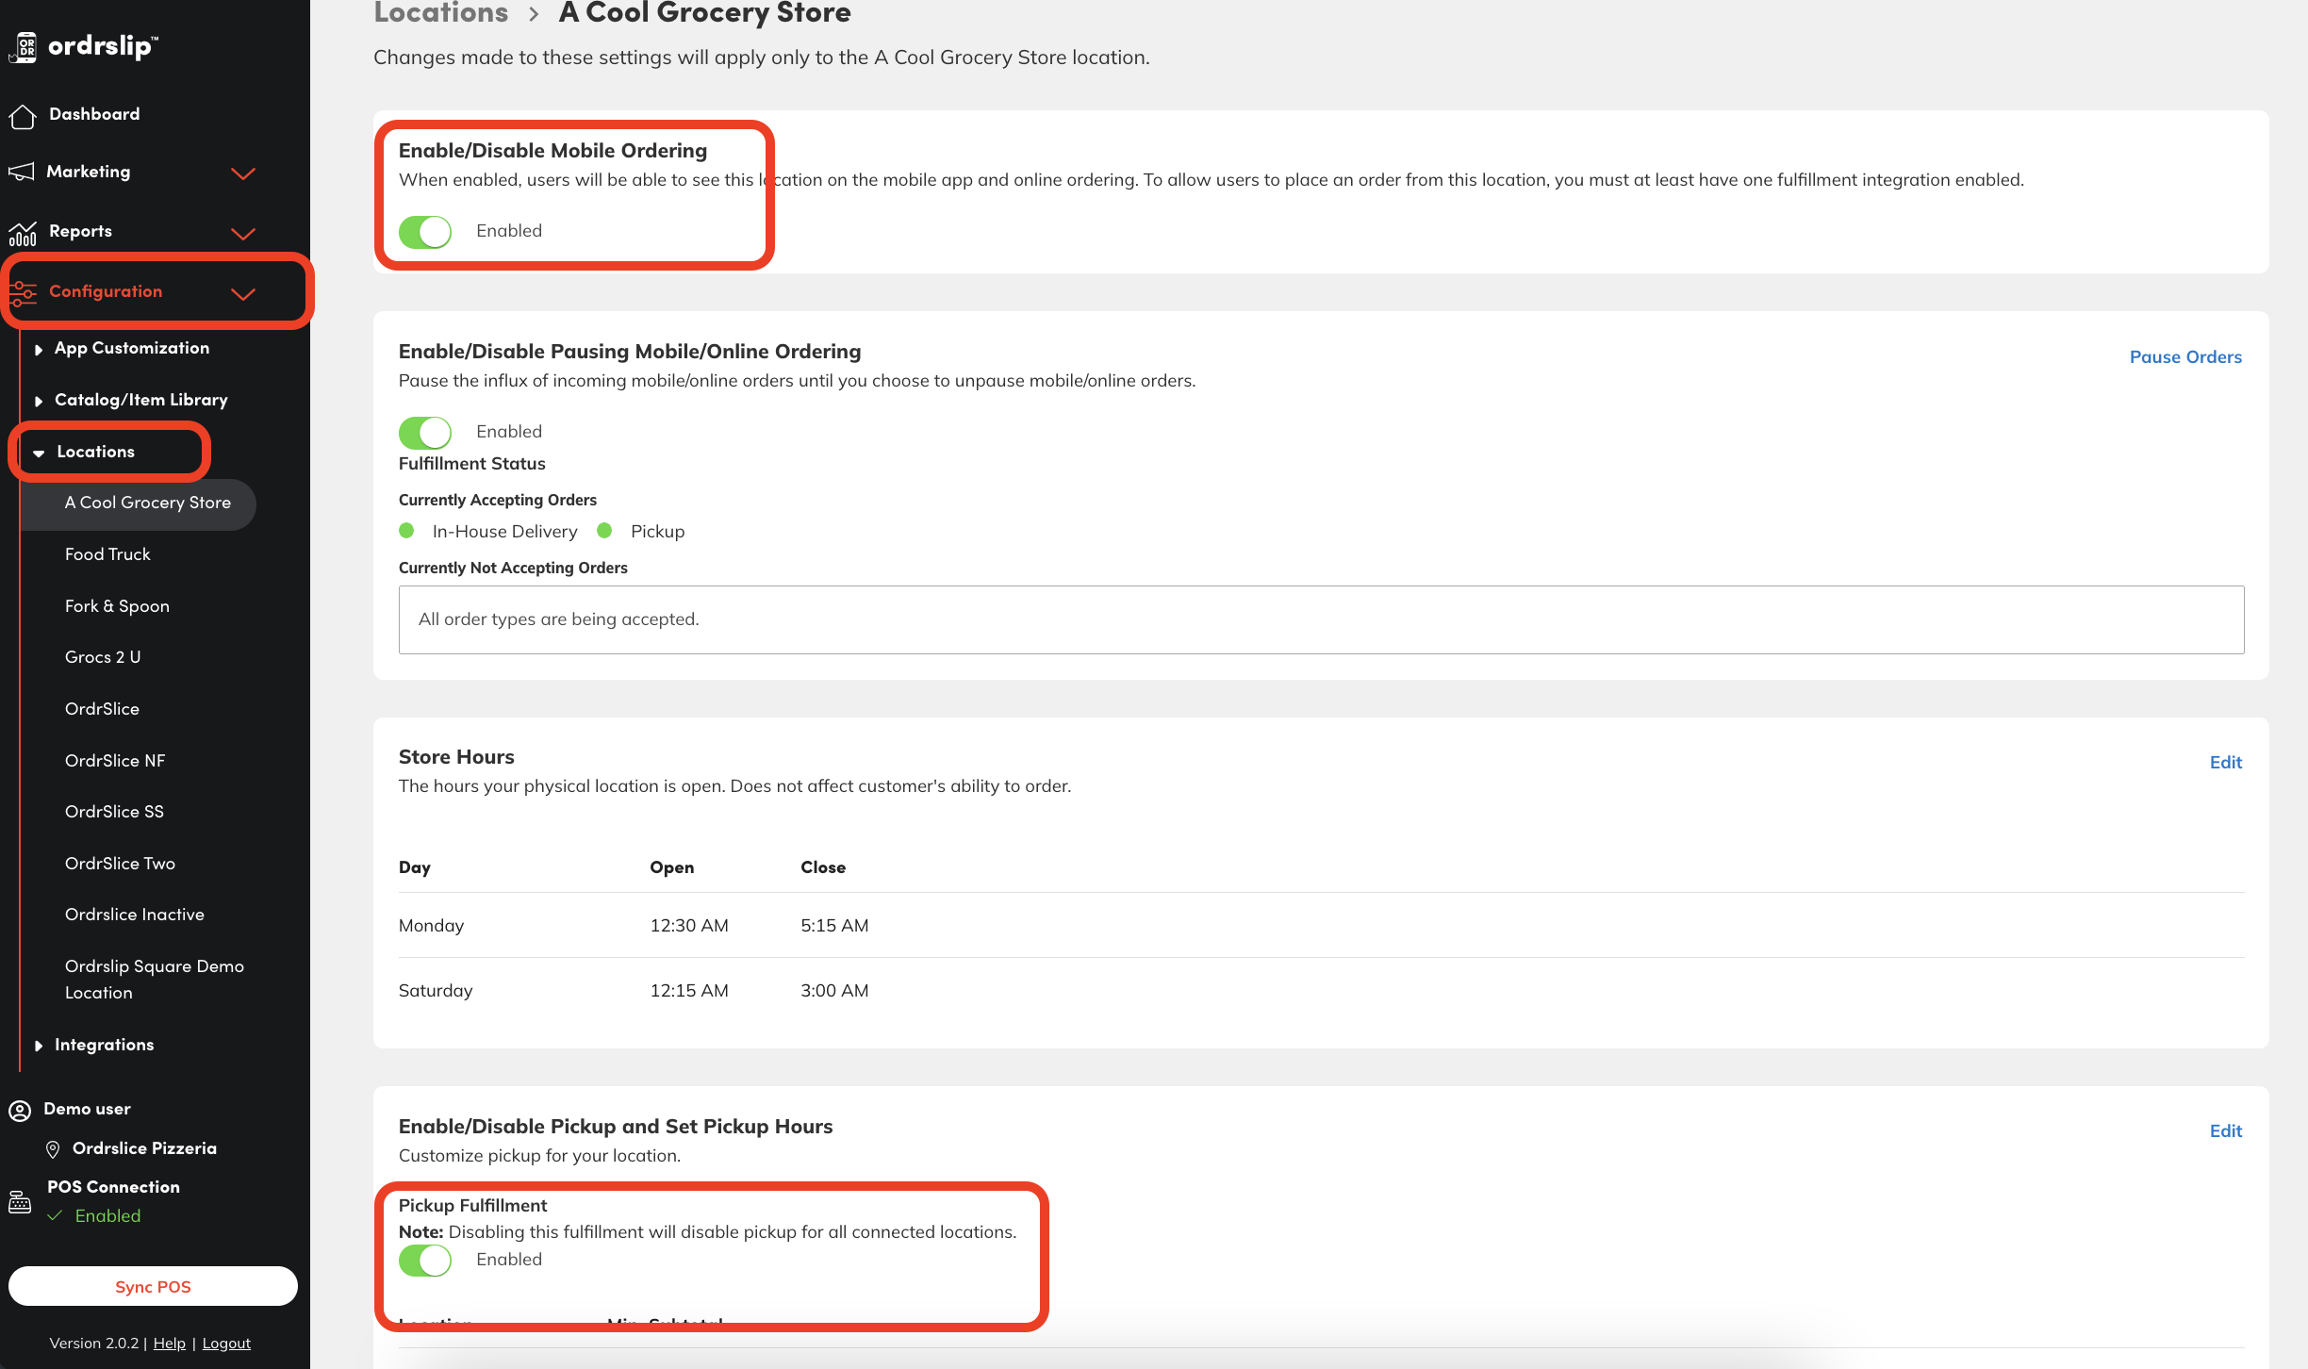The width and height of the screenshot is (2308, 1369).
Task: Click the Locations breadcrumb link
Action: click(x=440, y=13)
